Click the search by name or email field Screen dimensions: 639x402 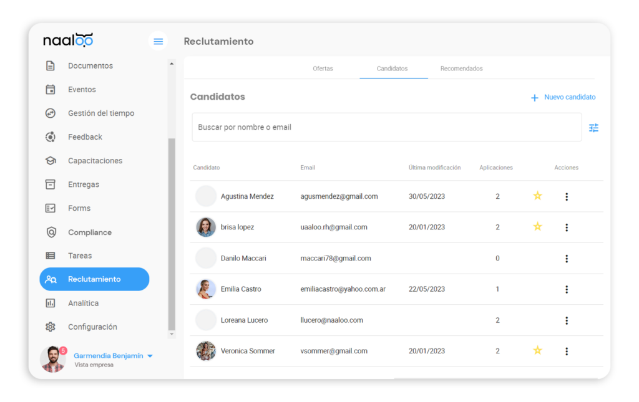387,127
